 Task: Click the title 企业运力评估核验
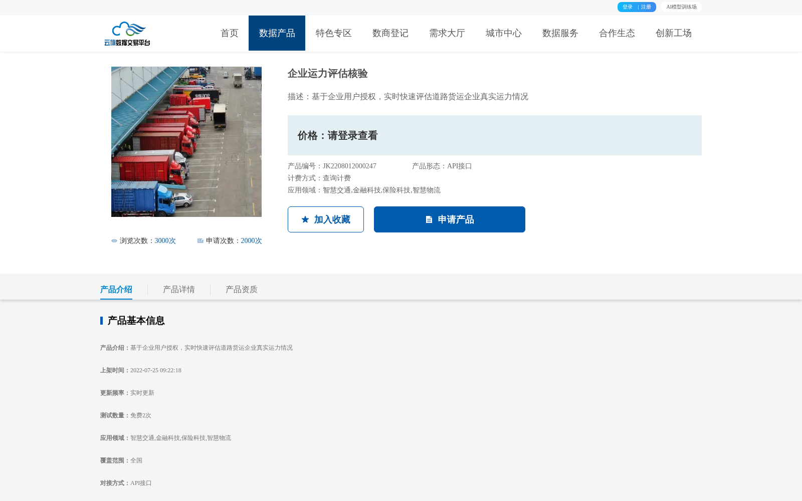(x=328, y=74)
